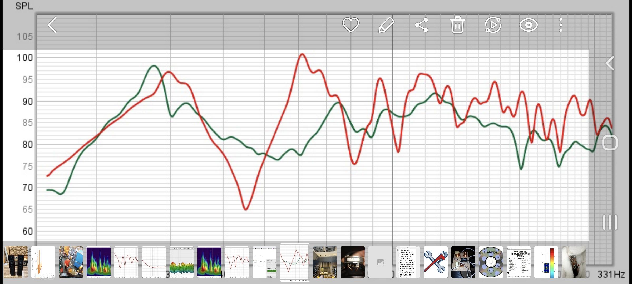Select the Madonna CD disc thumbnail
Image resolution: width=632 pixels, height=284 pixels.
point(491,262)
